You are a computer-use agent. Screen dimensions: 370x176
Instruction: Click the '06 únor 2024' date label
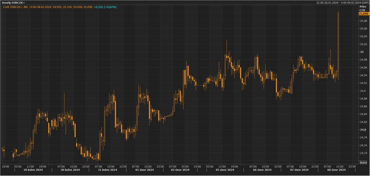(x=262, y=170)
